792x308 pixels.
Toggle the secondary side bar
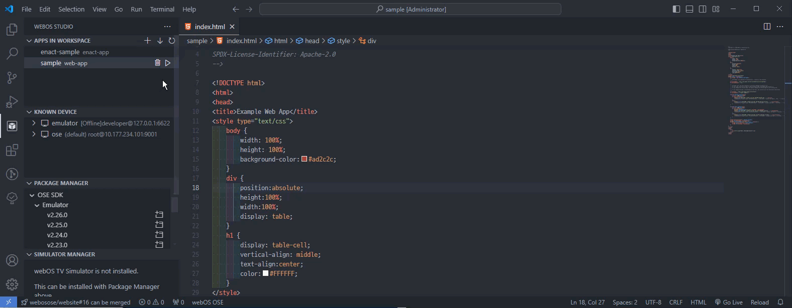[703, 9]
